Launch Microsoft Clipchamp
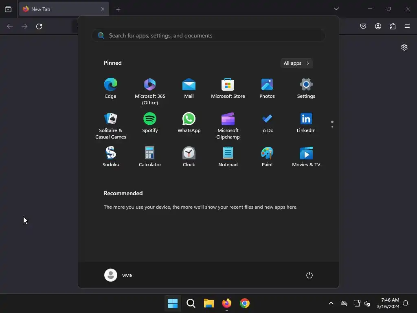 [228, 126]
